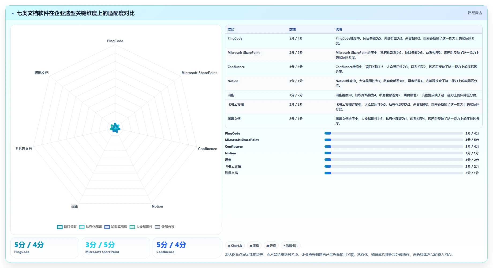
Task: Click the 语雀 description text in the table
Action: click(407, 95)
